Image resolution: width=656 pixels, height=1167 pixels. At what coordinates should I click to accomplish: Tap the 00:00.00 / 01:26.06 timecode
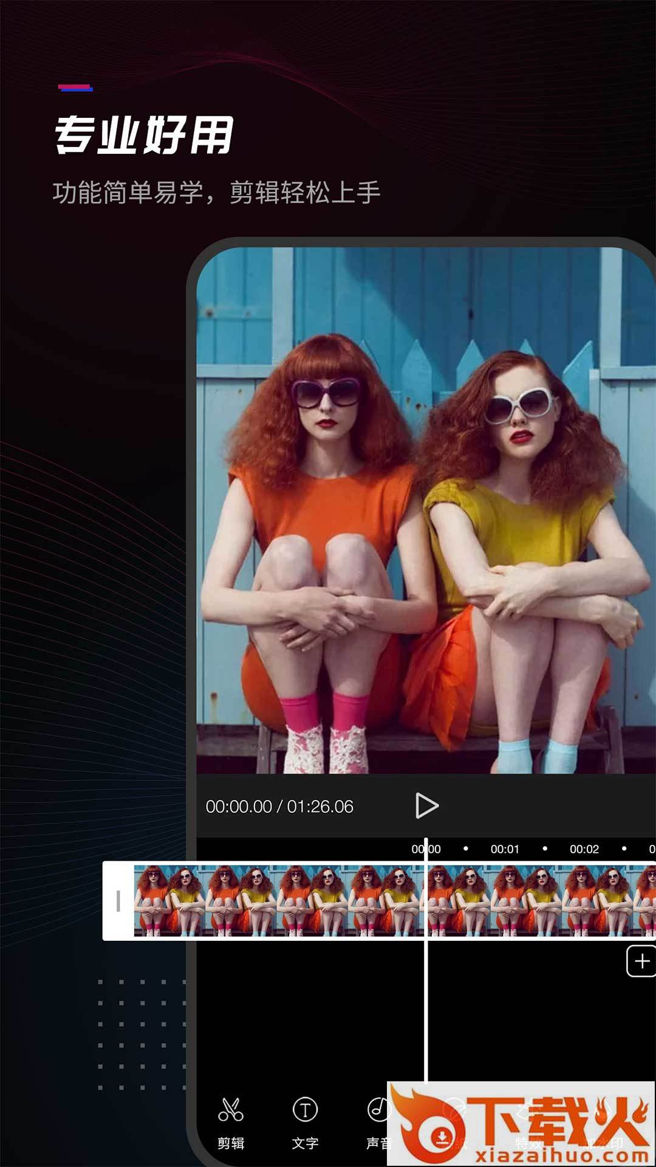click(x=279, y=807)
